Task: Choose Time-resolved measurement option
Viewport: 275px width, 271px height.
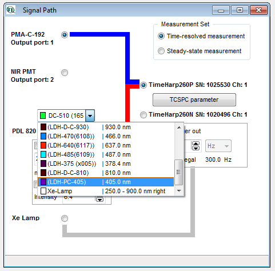Action: pyautogui.click(x=161, y=36)
